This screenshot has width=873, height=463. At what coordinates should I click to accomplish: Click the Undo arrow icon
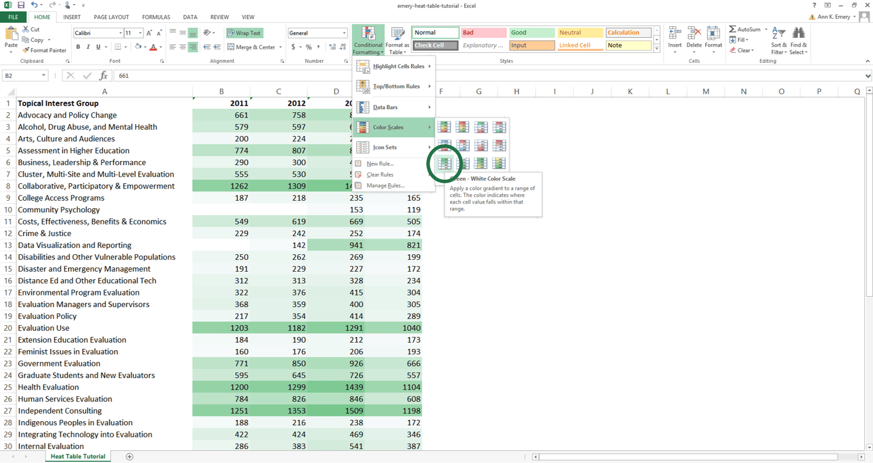tap(34, 5)
